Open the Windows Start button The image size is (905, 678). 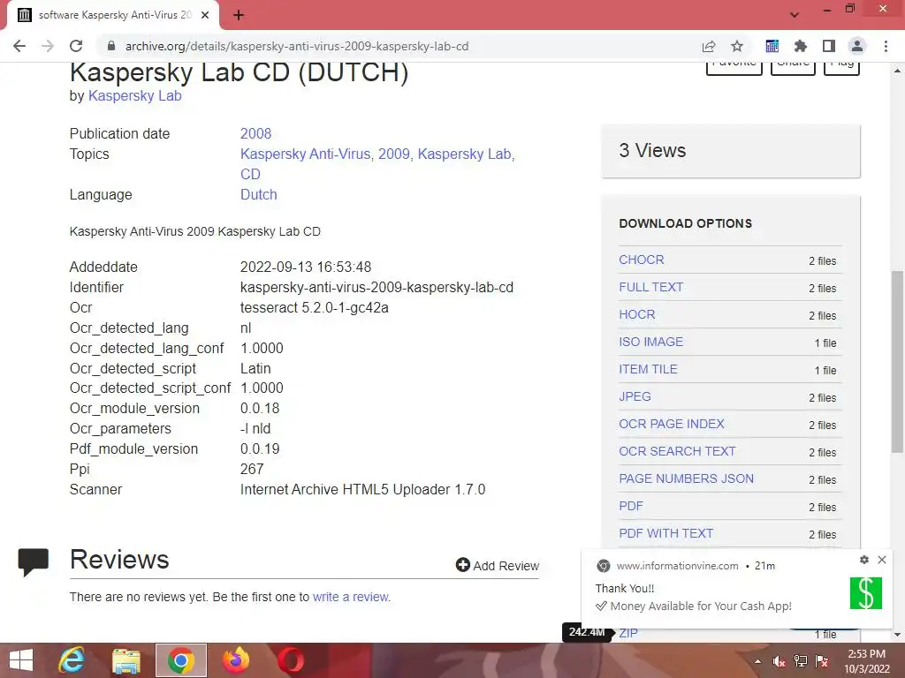pos(21,660)
